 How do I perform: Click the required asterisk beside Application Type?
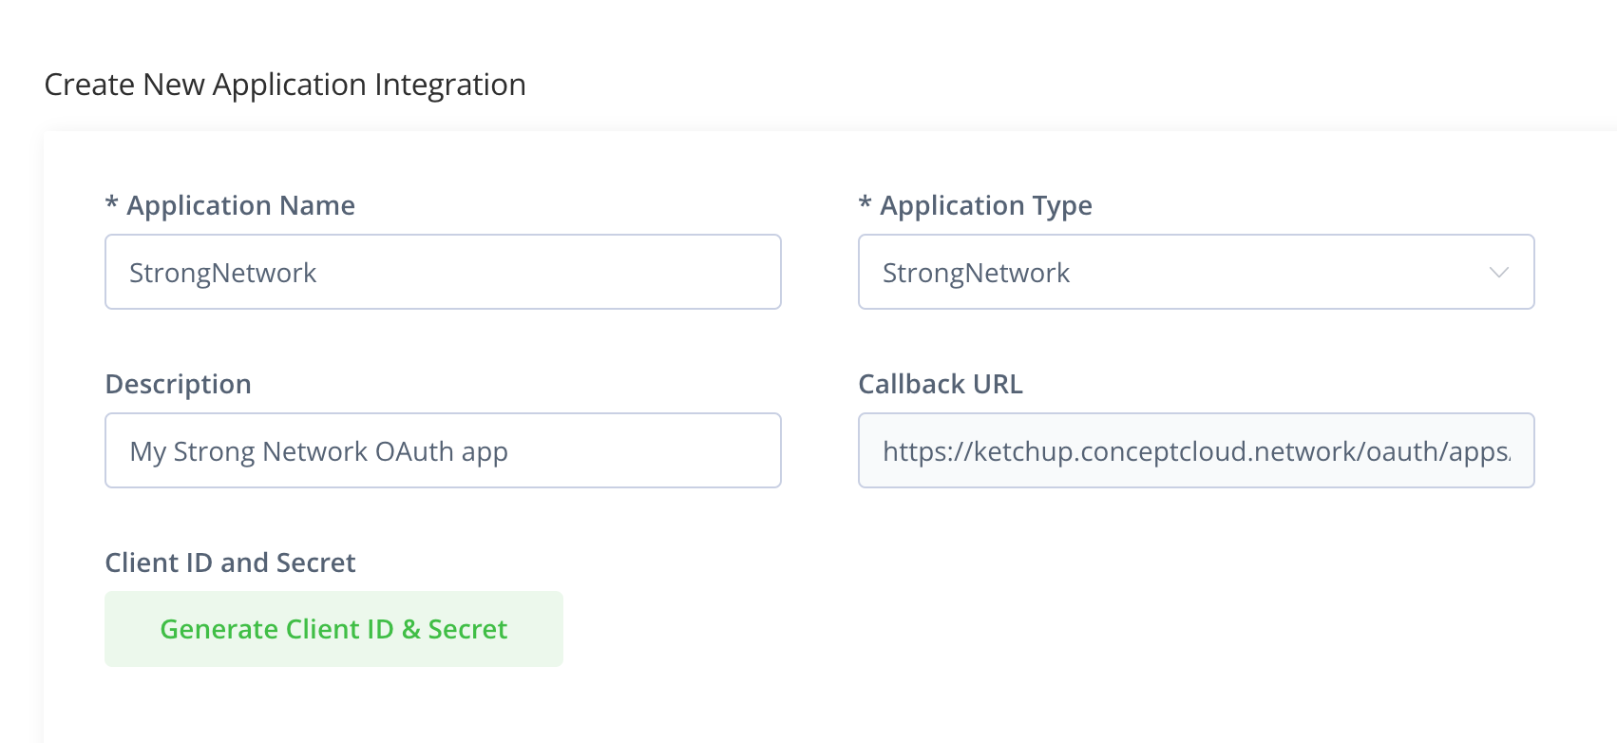click(x=864, y=205)
